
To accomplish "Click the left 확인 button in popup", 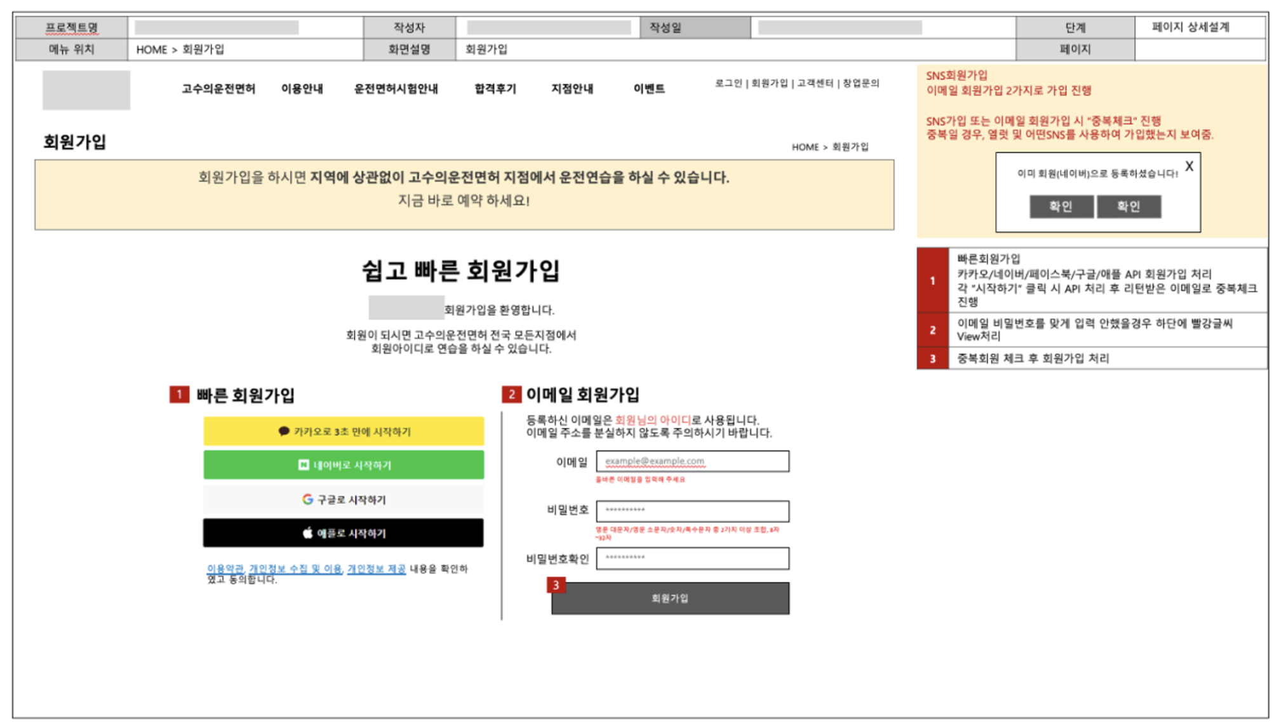I will (1061, 206).
